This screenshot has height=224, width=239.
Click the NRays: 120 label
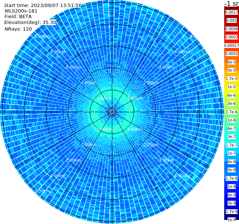click(18, 29)
